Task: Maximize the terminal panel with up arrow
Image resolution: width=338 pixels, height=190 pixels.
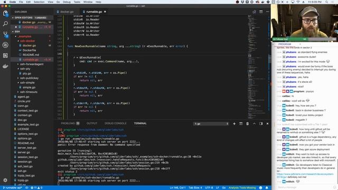Action: 254,123
